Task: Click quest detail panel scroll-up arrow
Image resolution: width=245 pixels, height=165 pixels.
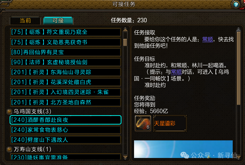Action: pyautogui.click(x=239, y=30)
